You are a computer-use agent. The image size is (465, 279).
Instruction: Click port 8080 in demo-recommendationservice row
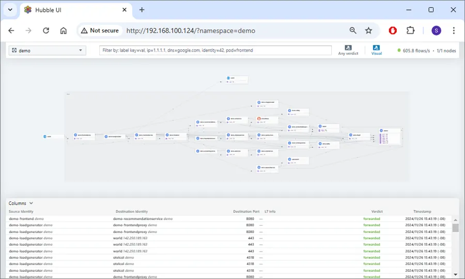(x=250, y=219)
